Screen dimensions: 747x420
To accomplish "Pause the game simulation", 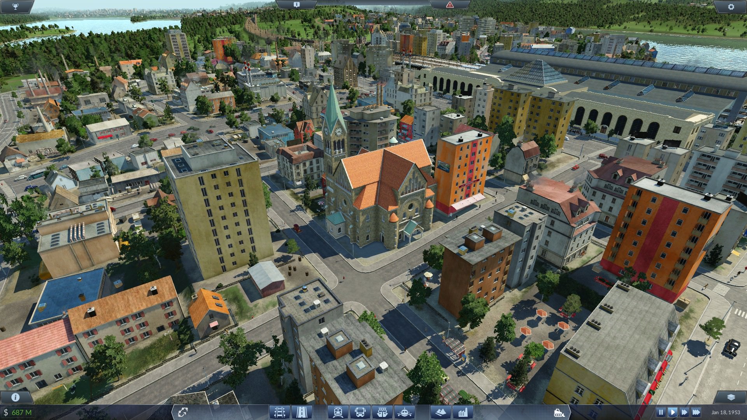I will pyautogui.click(x=661, y=412).
